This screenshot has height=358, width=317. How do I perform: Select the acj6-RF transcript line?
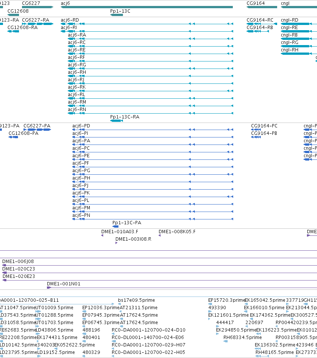click(x=150, y=61)
